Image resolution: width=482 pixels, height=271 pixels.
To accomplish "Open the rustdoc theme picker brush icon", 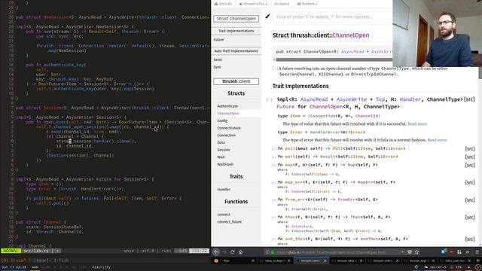I will coord(267,17).
